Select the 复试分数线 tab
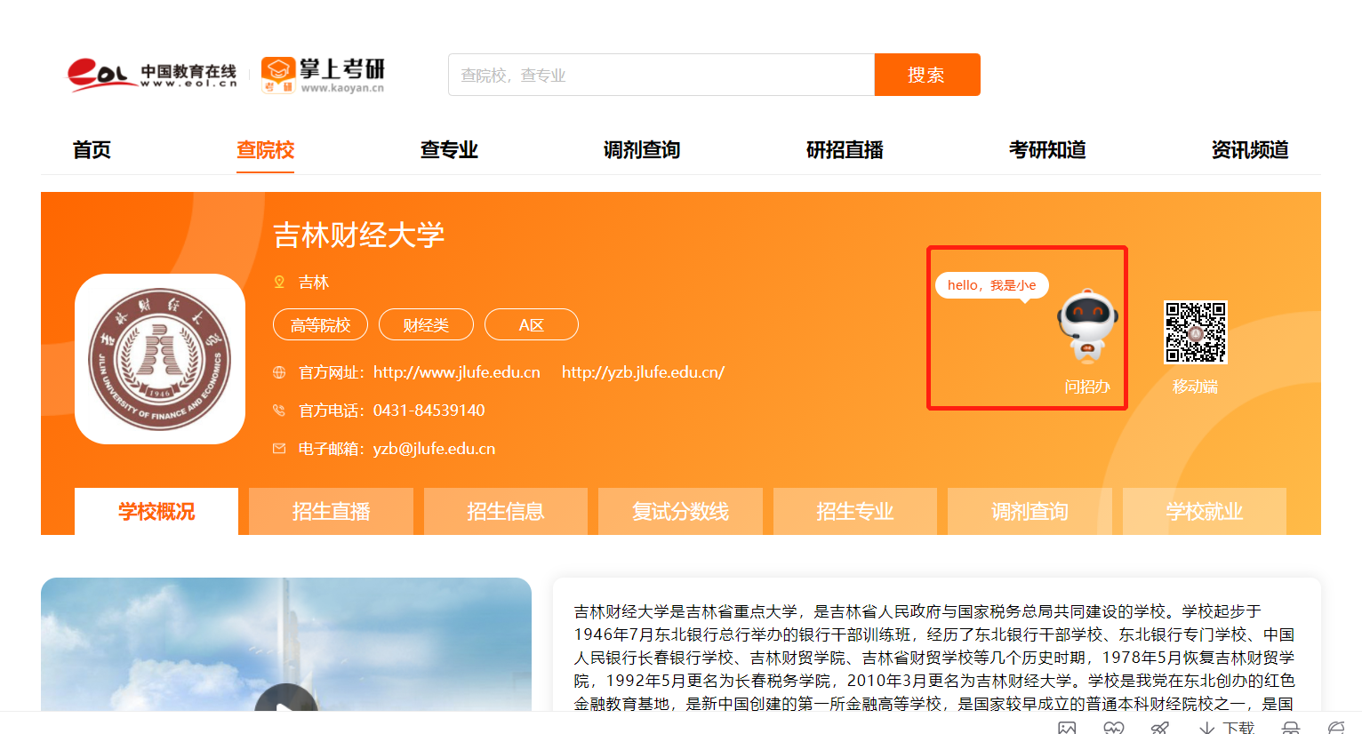 click(680, 511)
